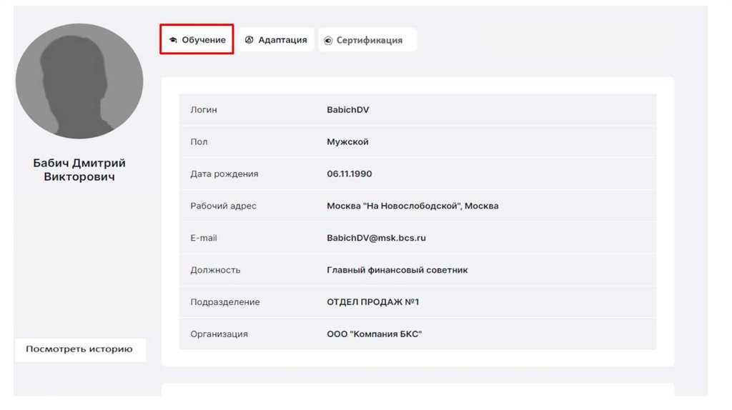The height and width of the screenshot is (410, 732).
Task: Click the department ОТДЕЛ ПРОДАЖ №1
Action: pyautogui.click(x=373, y=302)
